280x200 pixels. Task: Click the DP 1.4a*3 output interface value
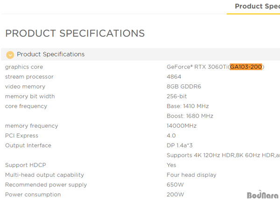pos(180,145)
